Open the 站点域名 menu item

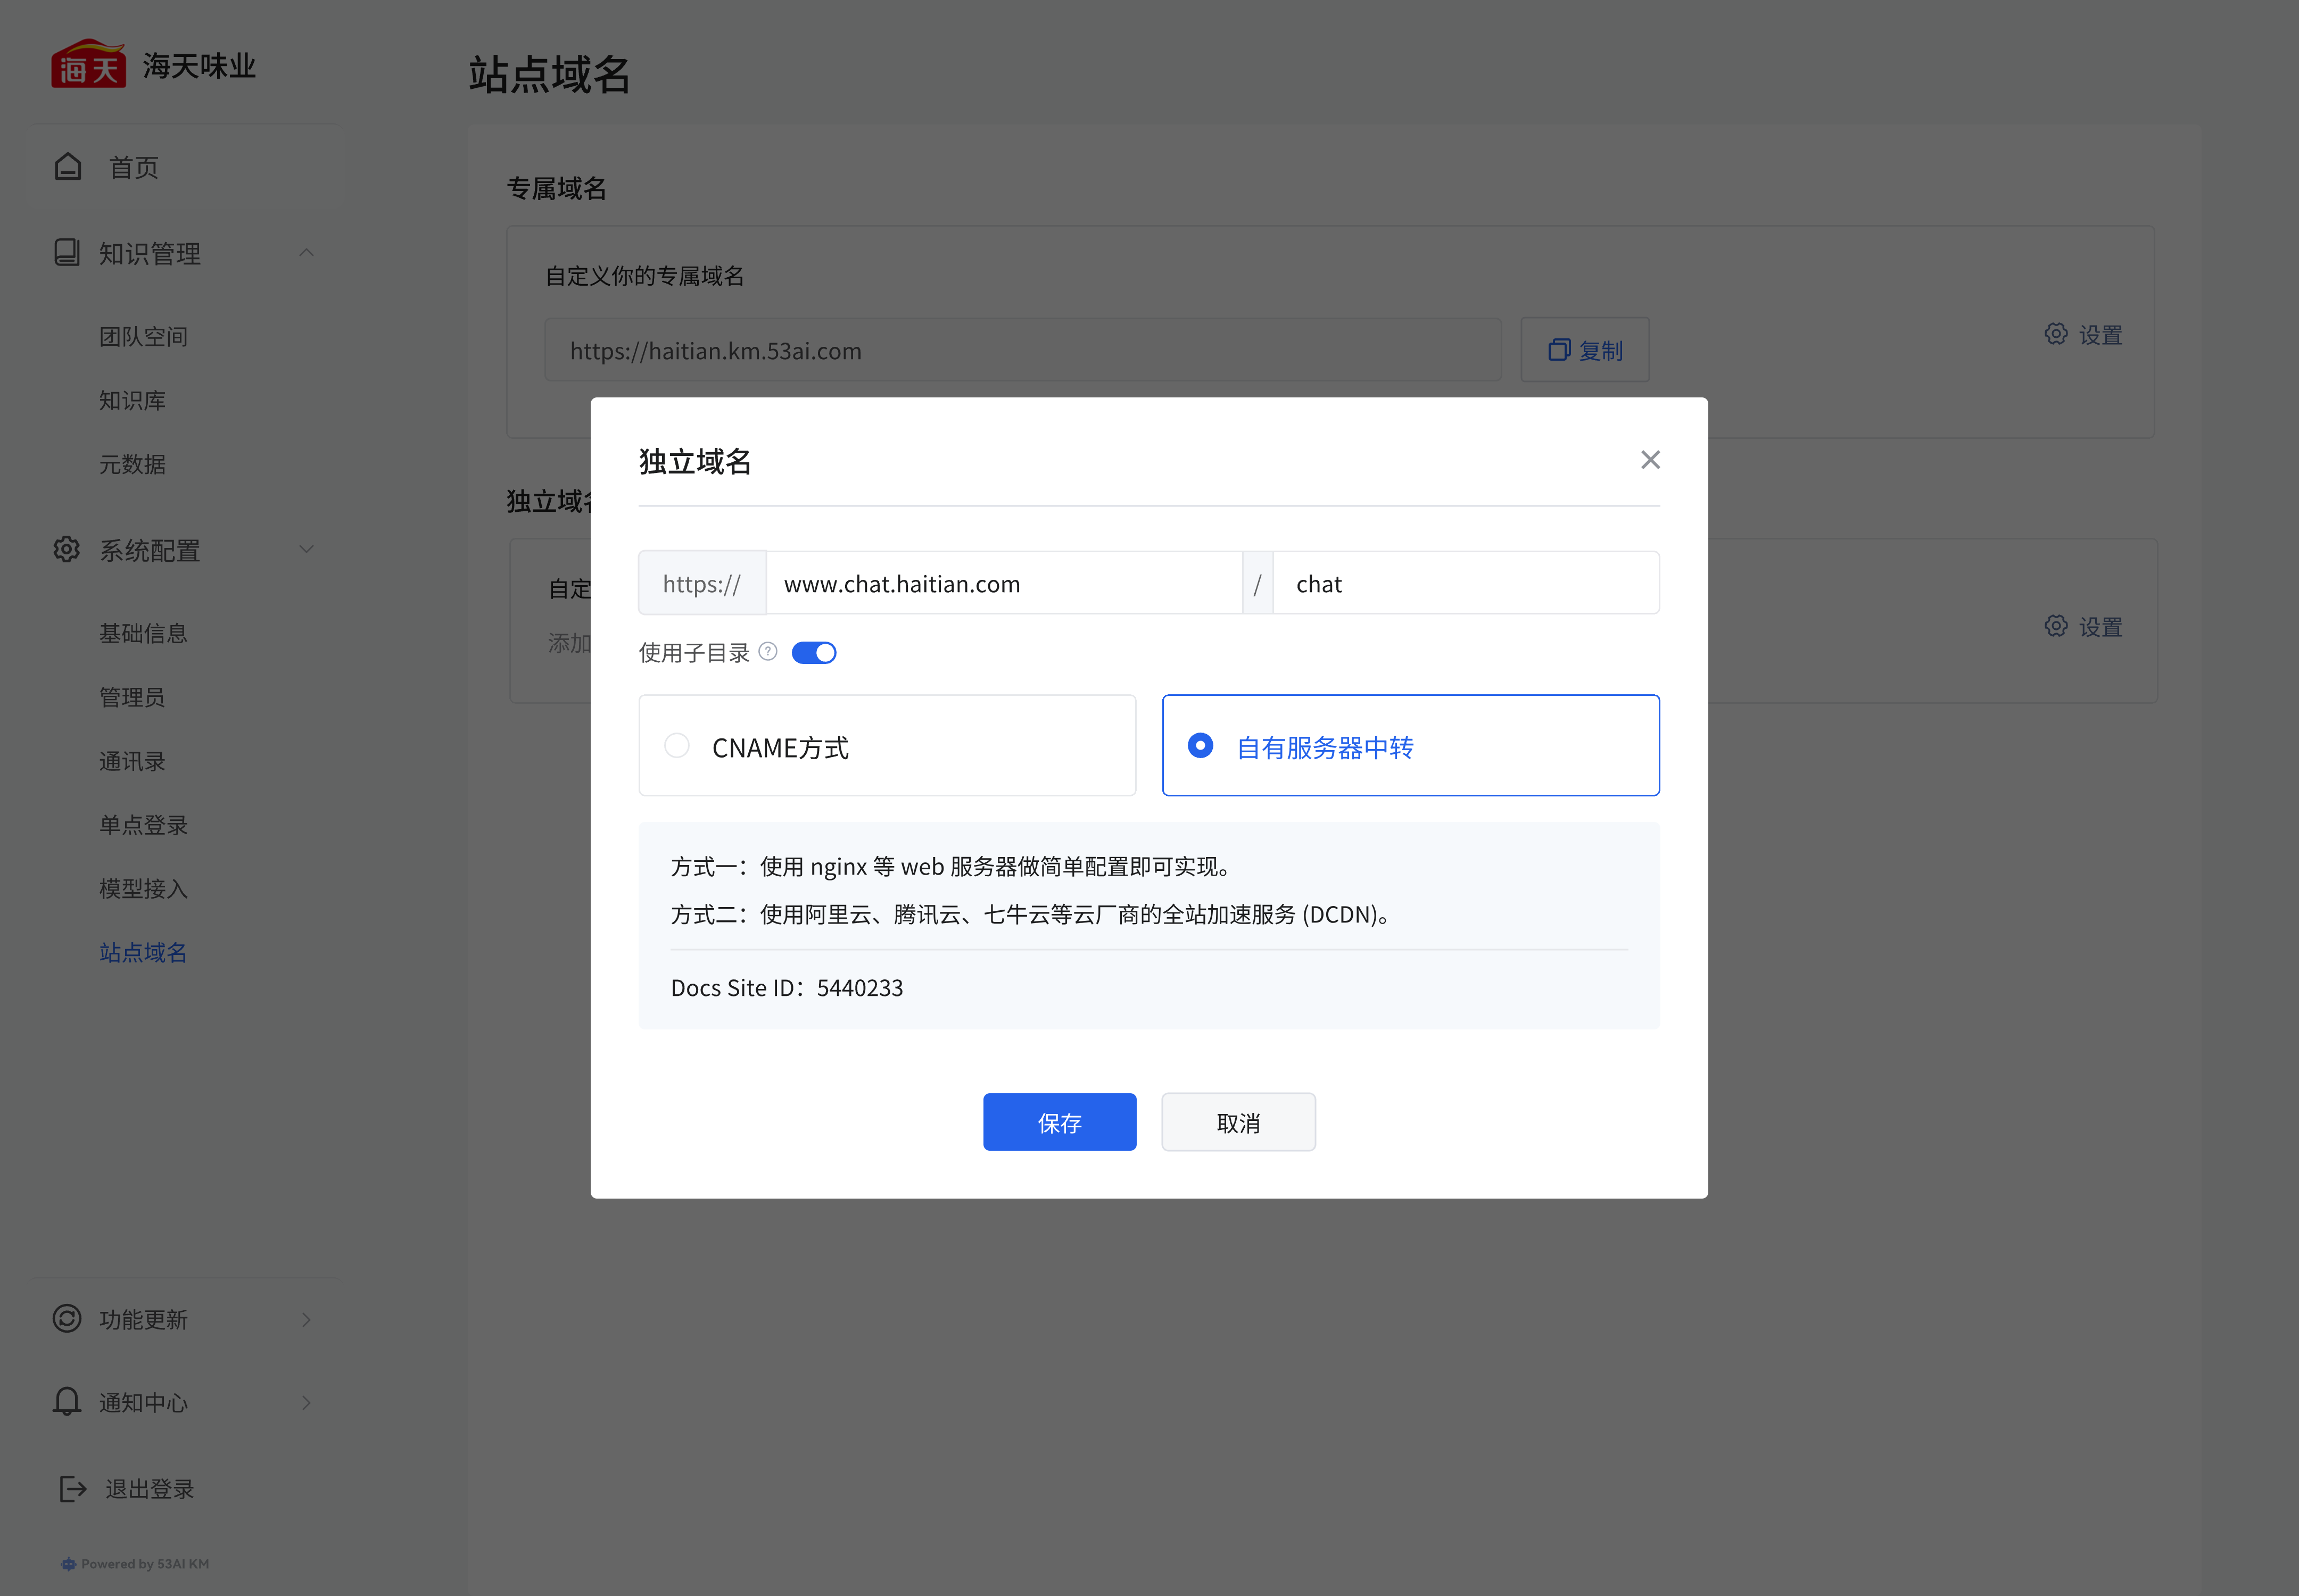coord(143,952)
